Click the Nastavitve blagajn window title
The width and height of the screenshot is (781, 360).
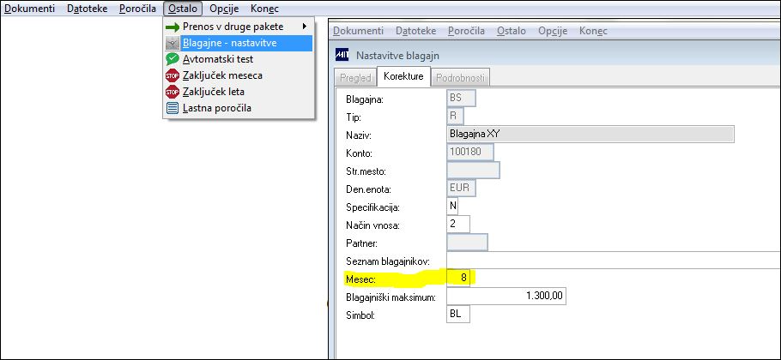pos(397,55)
